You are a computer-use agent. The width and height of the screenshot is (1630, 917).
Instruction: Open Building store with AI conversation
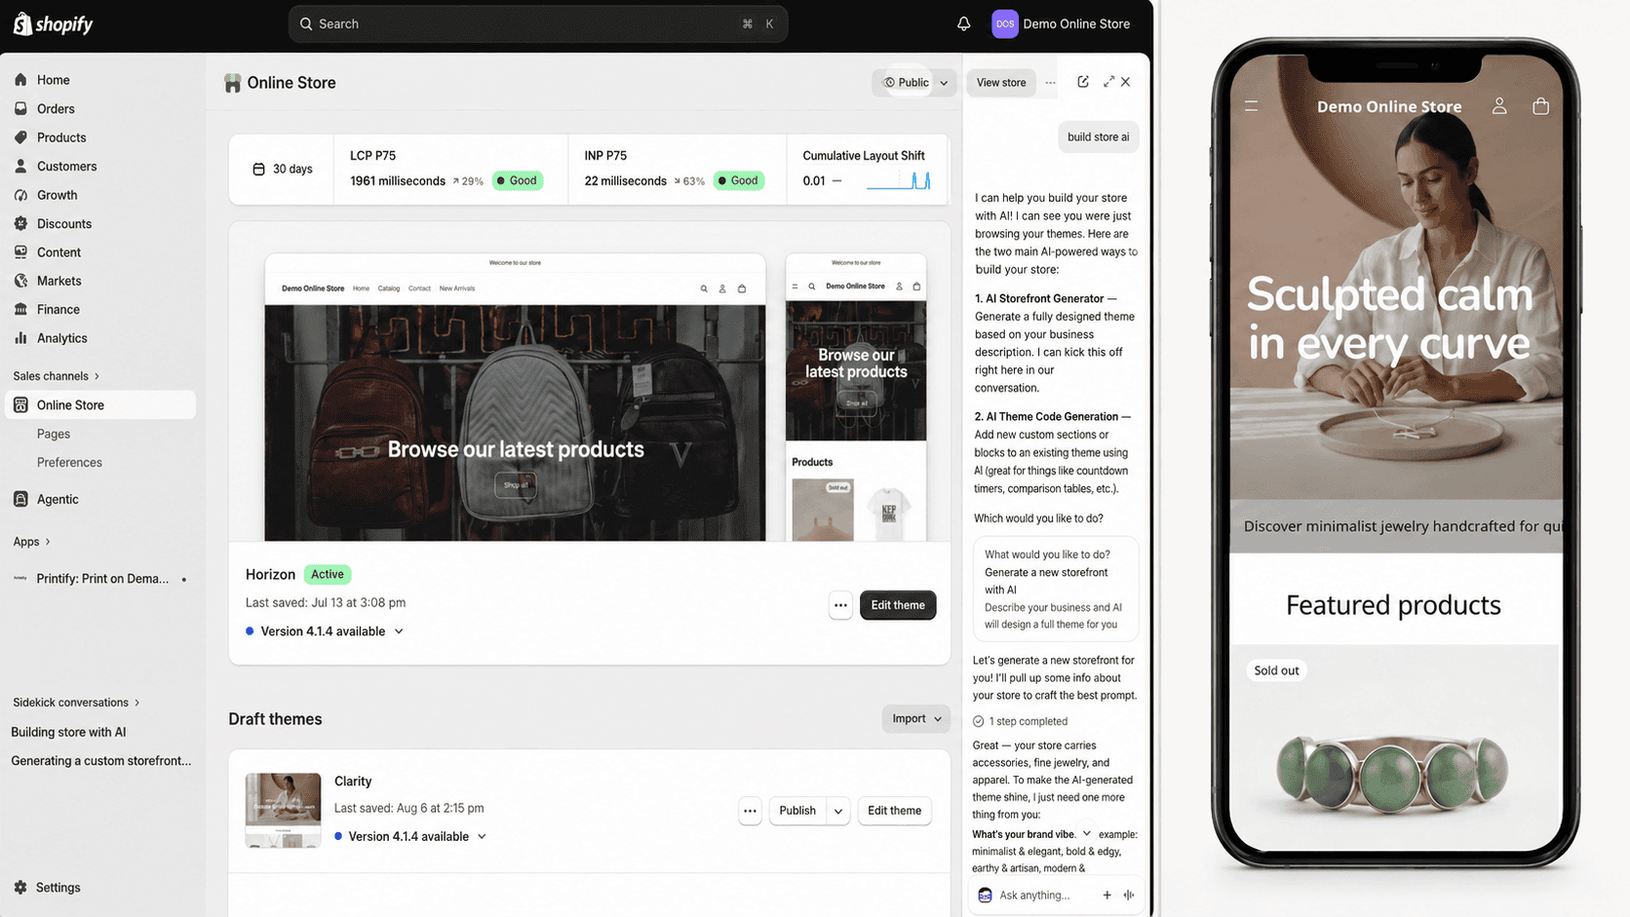pos(68,732)
